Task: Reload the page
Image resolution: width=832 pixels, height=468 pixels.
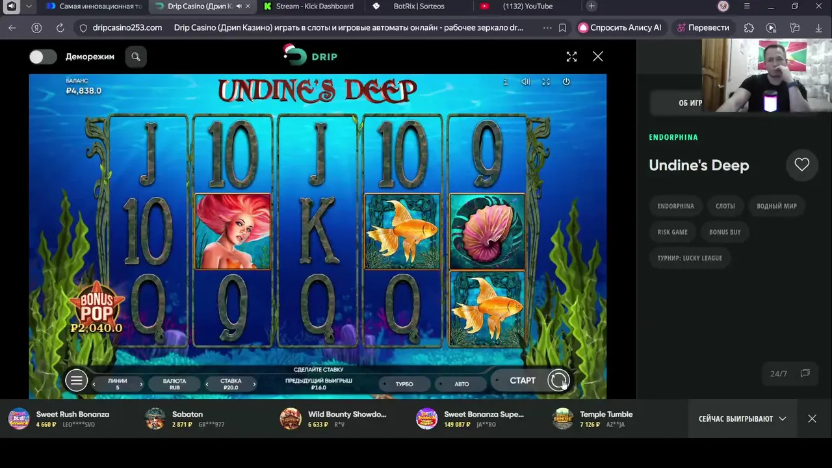Action: pos(60,28)
